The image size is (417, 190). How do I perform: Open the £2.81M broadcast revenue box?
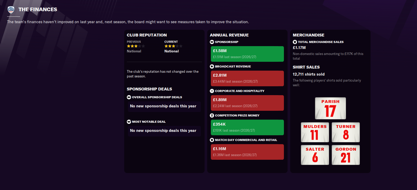[x=247, y=78]
